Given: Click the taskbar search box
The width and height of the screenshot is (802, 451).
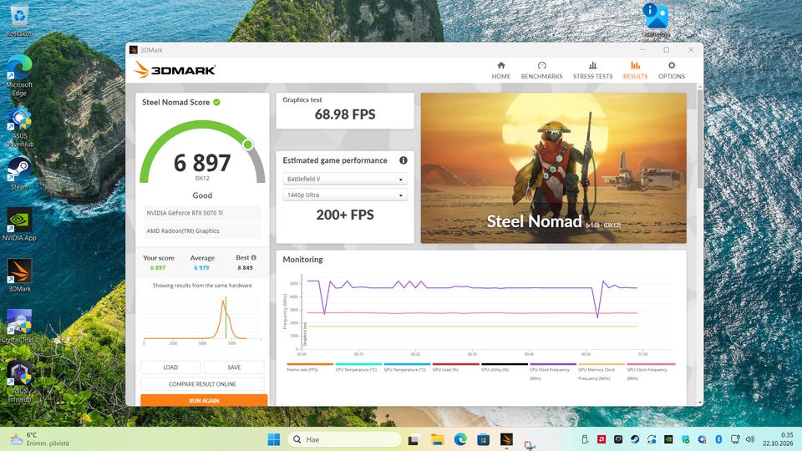Looking at the screenshot, I should (345, 439).
